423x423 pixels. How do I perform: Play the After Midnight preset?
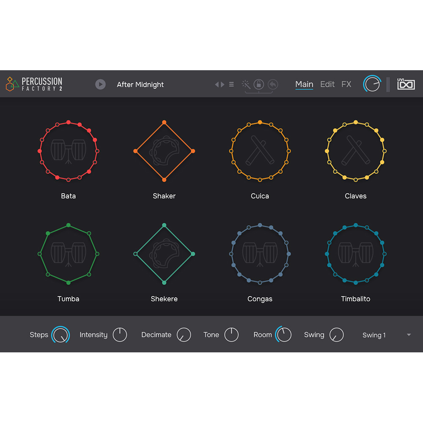point(100,85)
